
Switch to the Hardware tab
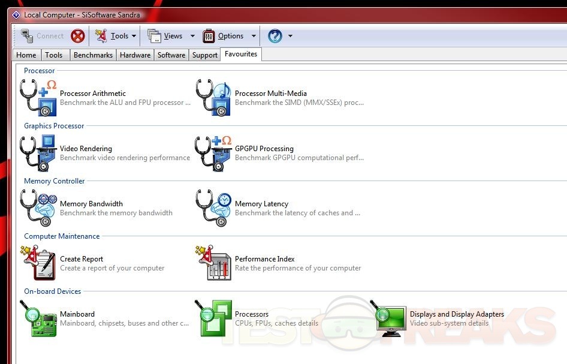click(135, 55)
